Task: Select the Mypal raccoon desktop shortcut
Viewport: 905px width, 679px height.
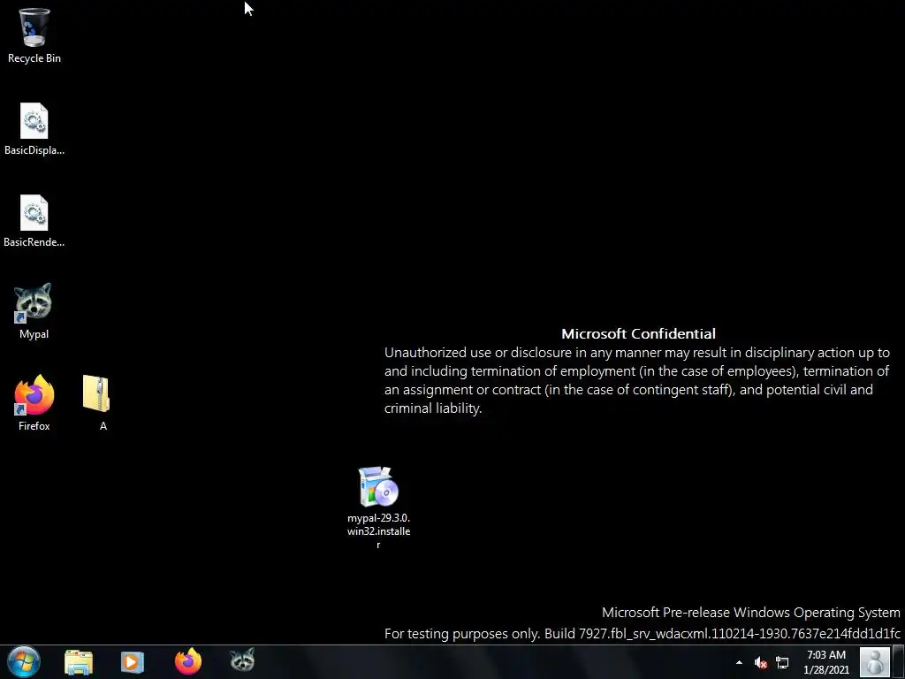Action: click(x=34, y=310)
